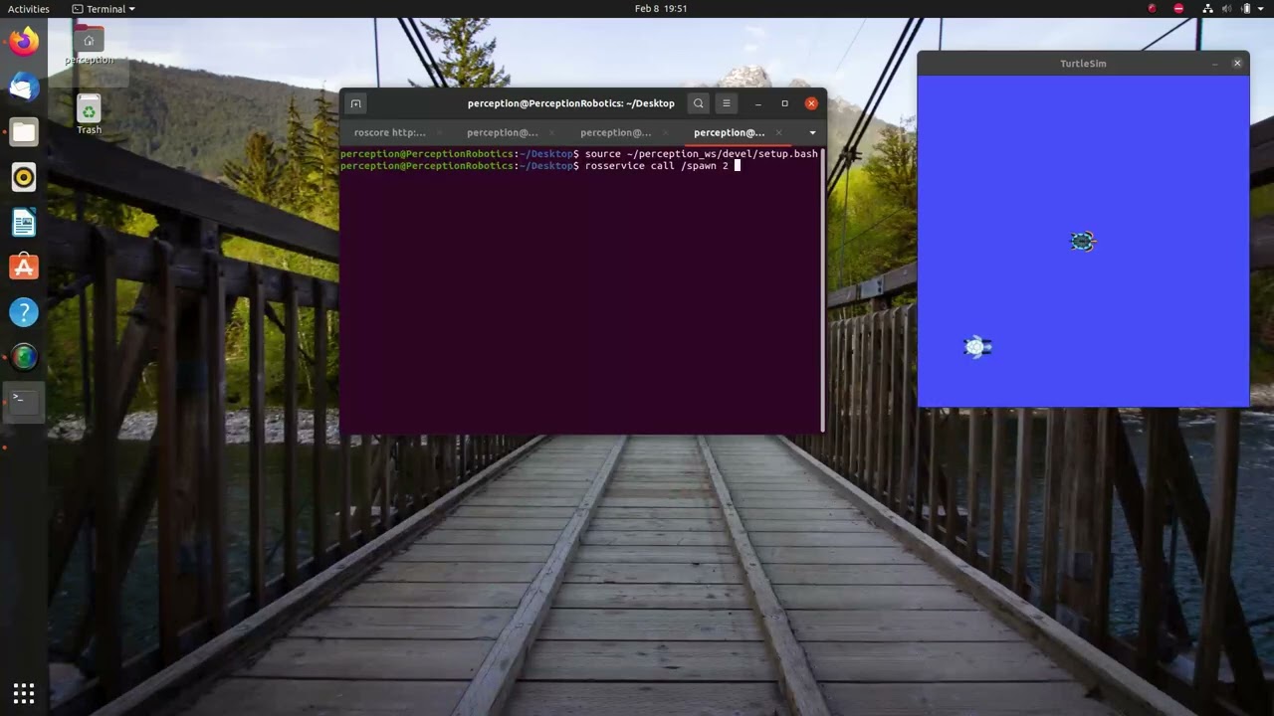1274x716 pixels.
Task: Click the terminal search magnifier icon
Action: point(699,103)
